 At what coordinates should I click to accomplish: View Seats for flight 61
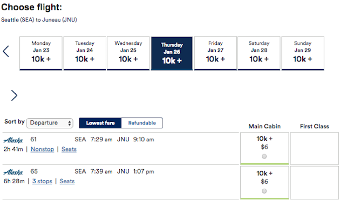(x=69, y=149)
